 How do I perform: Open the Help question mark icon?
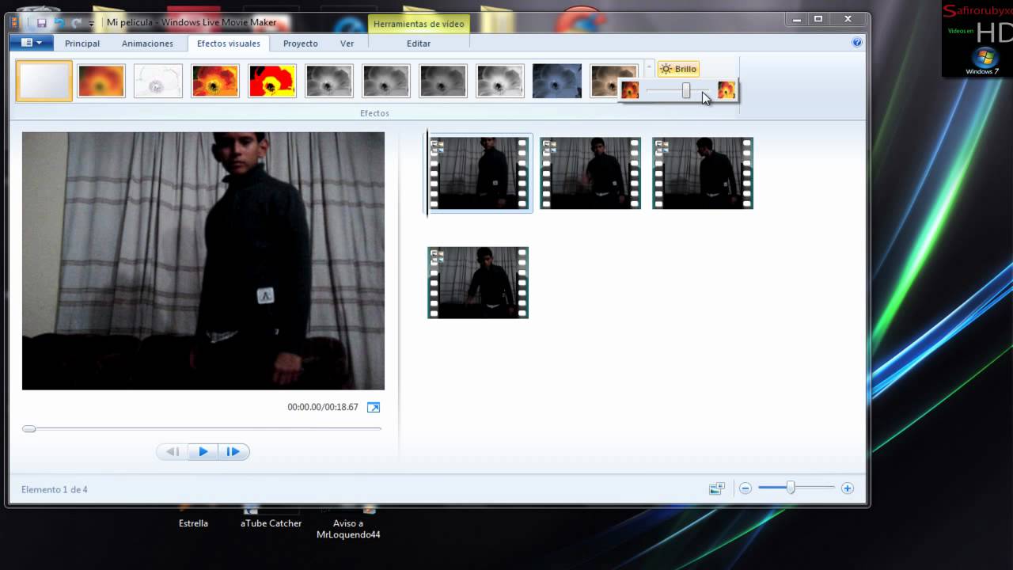(x=857, y=43)
